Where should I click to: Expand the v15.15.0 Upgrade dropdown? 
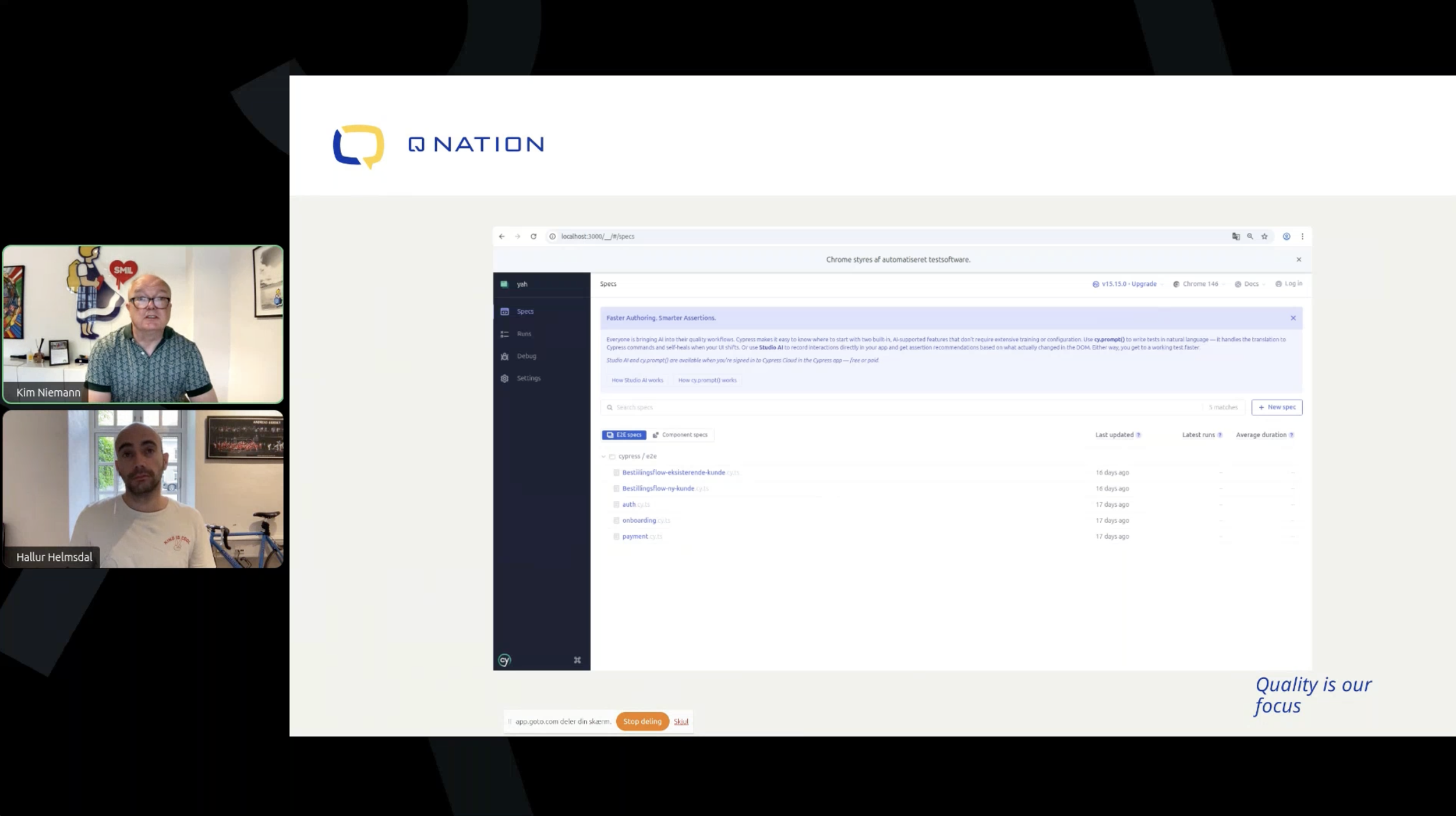click(1128, 284)
